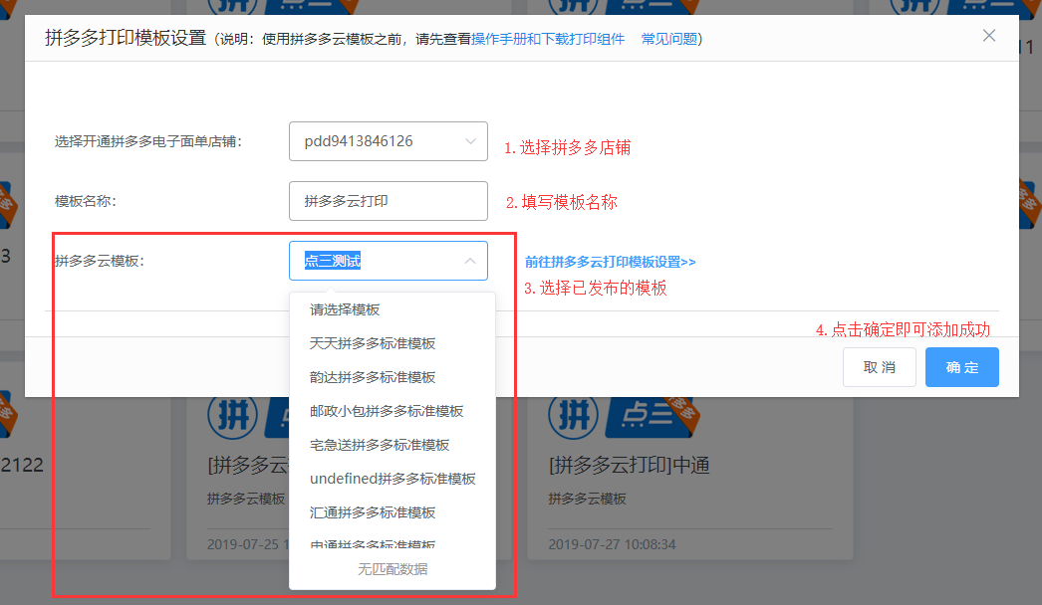Choose 邮政小包拼多多标准模板 from the list

[392, 411]
